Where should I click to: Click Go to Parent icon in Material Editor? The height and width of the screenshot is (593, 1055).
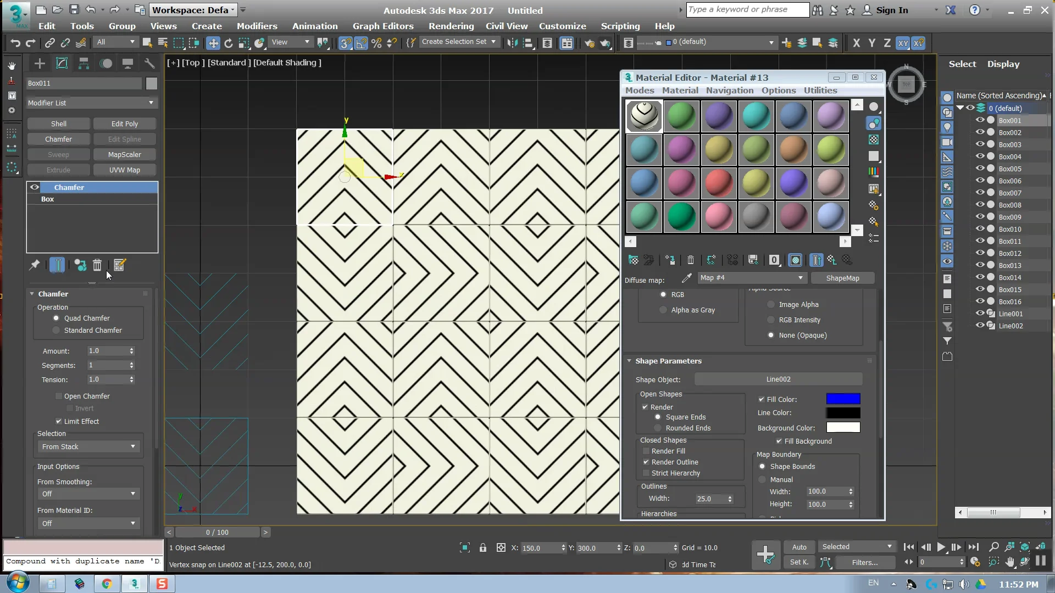[x=832, y=260]
